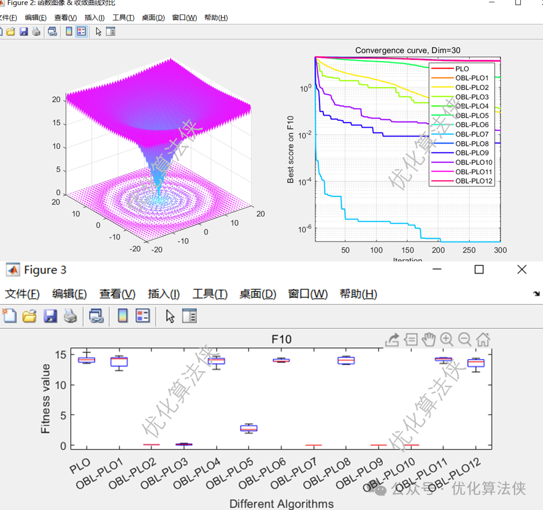
Task: Open 帮助(H) menu in Figure 3
Action: (358, 294)
